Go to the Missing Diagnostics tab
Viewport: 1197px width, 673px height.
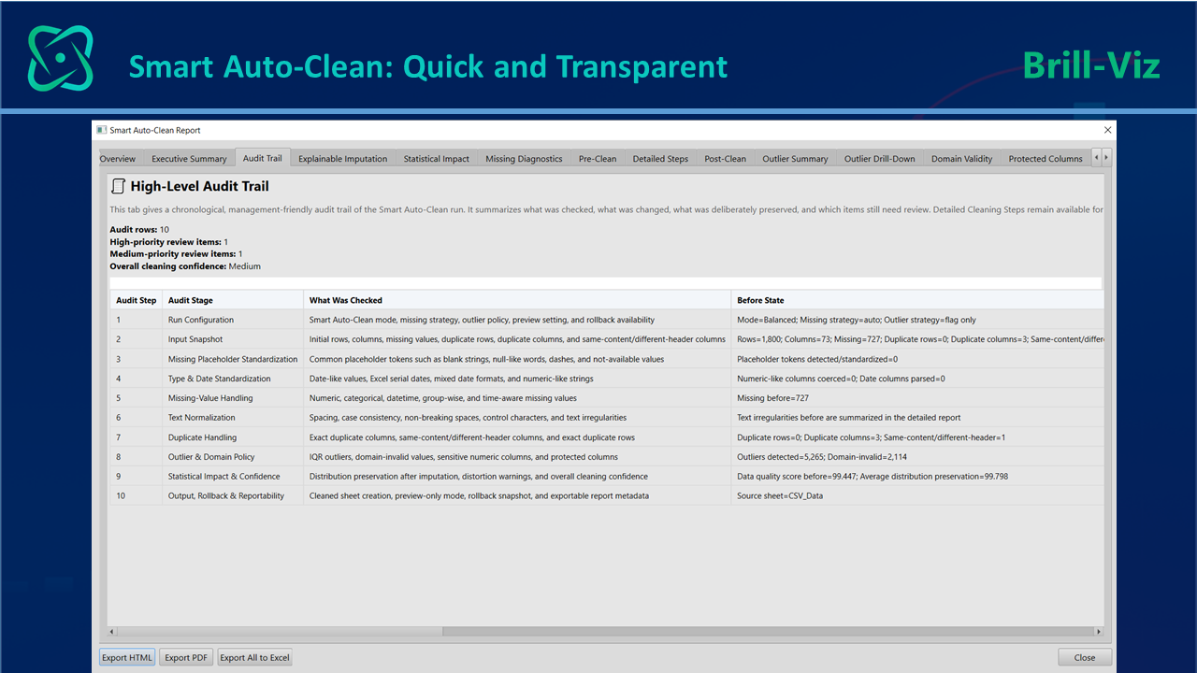[x=524, y=159]
